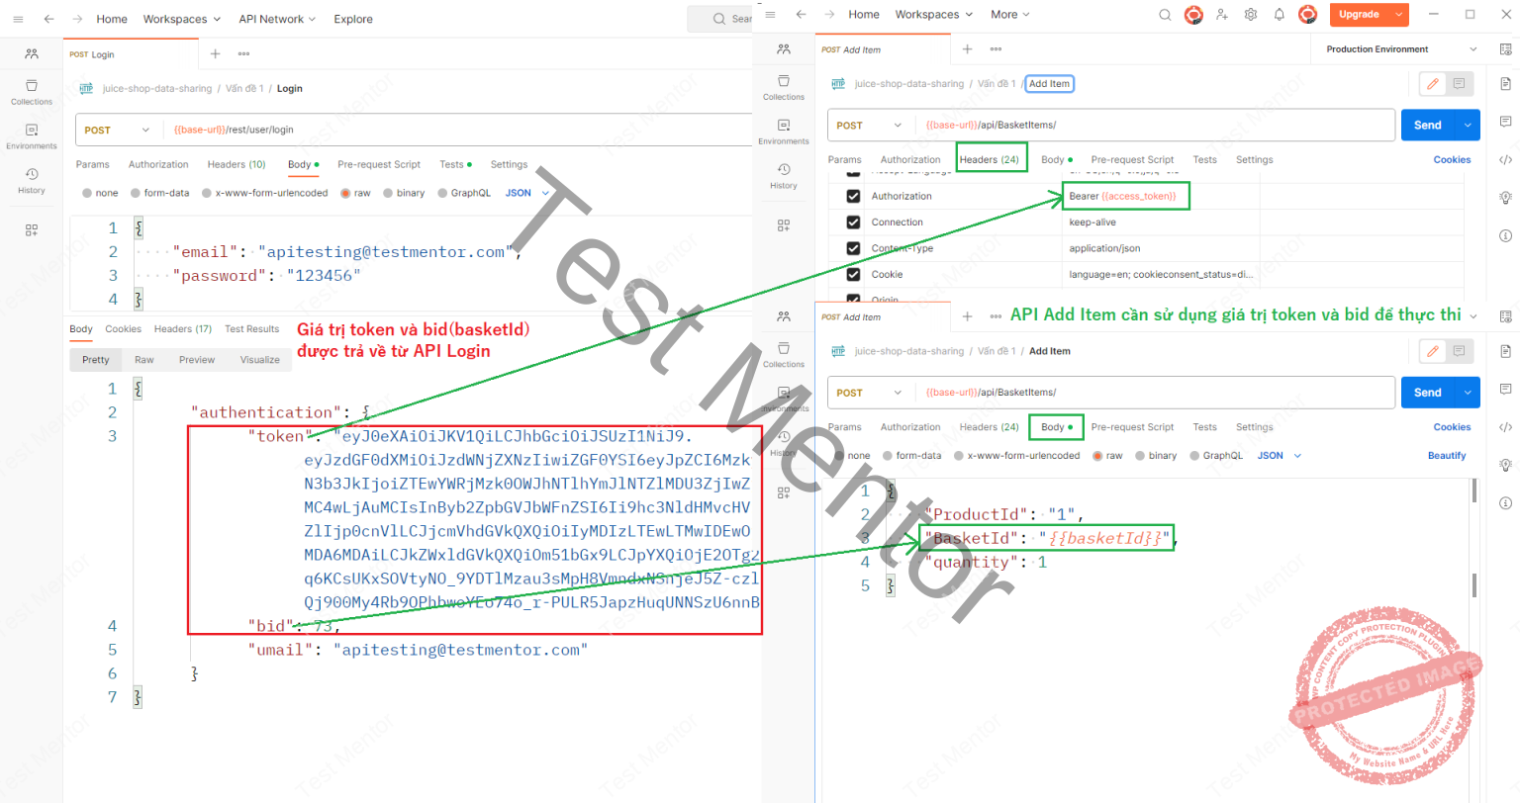
Task: Open the Production Environment selector
Action: click(x=1401, y=49)
